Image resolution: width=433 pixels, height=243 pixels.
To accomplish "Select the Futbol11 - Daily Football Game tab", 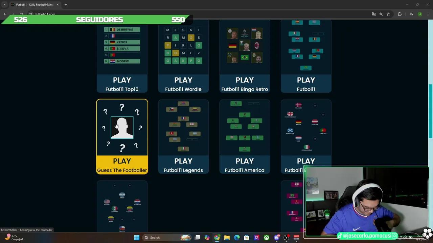I will coord(35,5).
